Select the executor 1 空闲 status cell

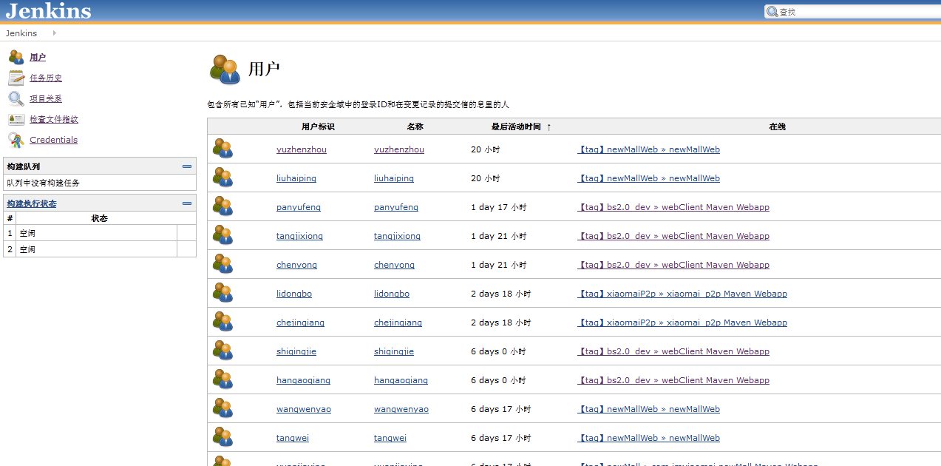pyautogui.click(x=97, y=233)
